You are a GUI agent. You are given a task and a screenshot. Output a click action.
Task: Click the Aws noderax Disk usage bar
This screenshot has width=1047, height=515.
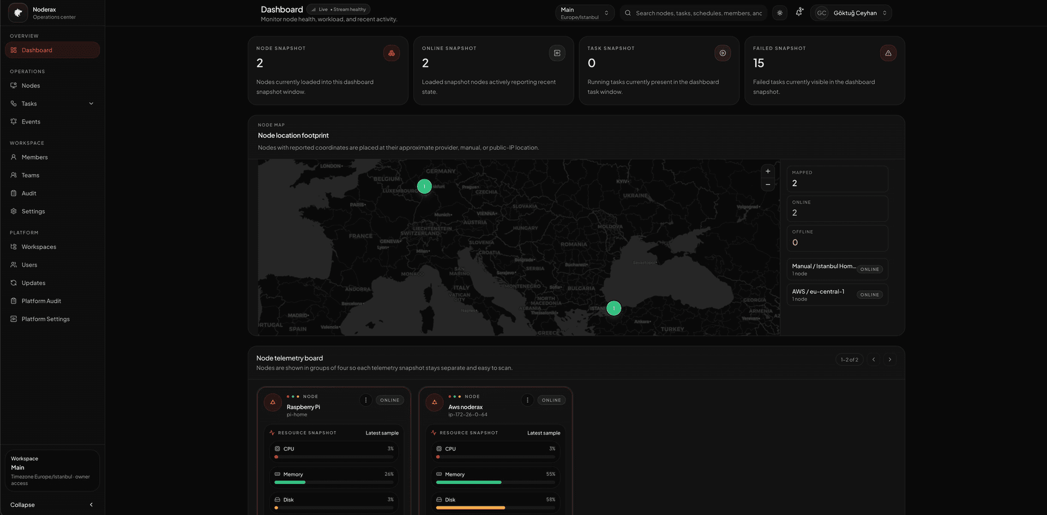coord(496,508)
